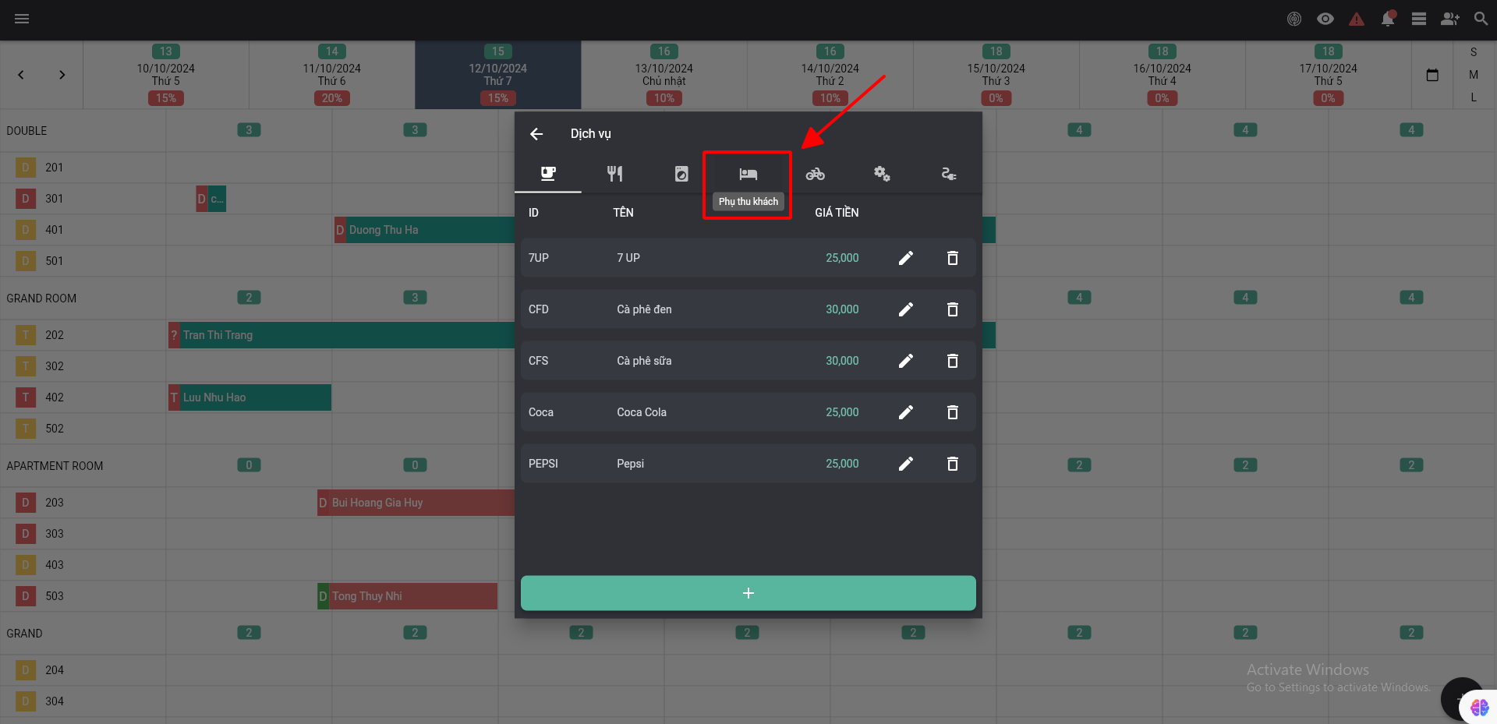Delete the Cà phê sữa service
This screenshot has width=1497, height=724.
click(x=953, y=361)
